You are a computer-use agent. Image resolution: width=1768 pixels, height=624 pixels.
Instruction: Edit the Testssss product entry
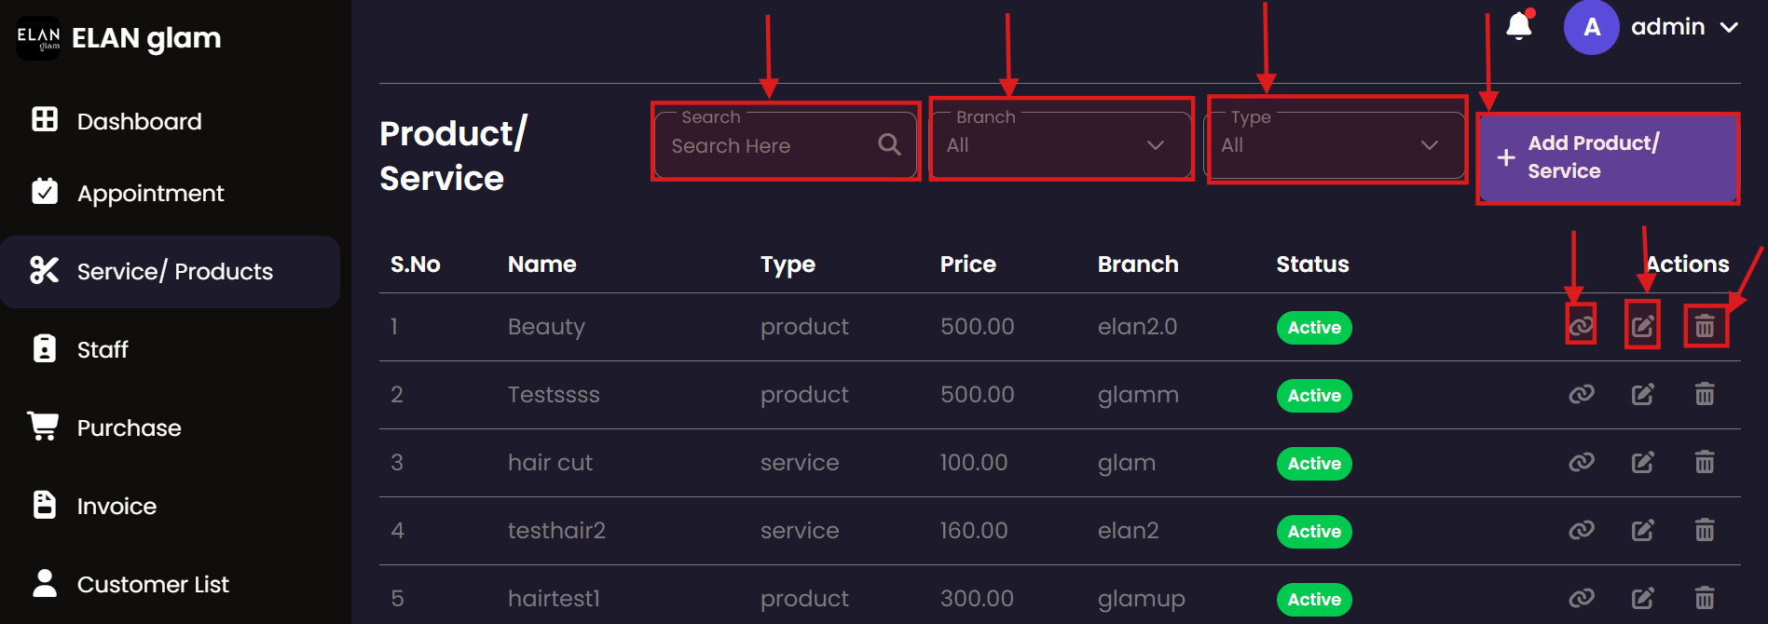coord(1642,394)
